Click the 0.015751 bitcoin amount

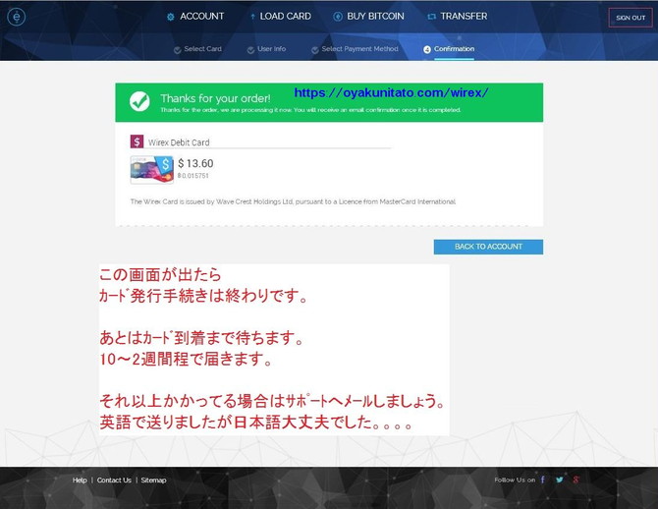[193, 176]
